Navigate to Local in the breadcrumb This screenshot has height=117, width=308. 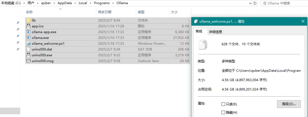point(83,3)
